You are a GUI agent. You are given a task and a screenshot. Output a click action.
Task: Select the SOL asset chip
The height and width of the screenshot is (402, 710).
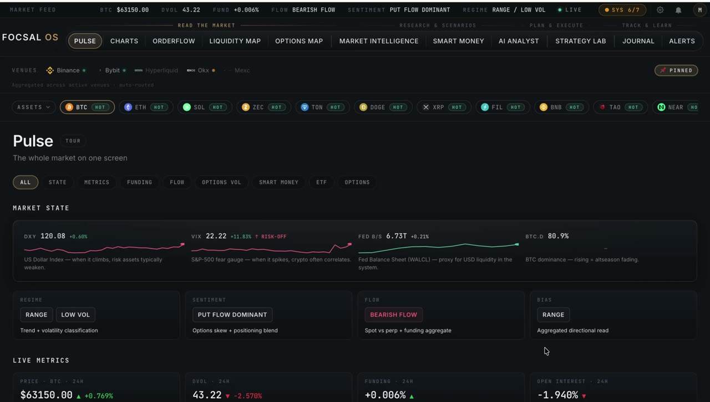pyautogui.click(x=205, y=107)
